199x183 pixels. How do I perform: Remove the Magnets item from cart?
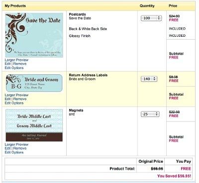click(20, 148)
